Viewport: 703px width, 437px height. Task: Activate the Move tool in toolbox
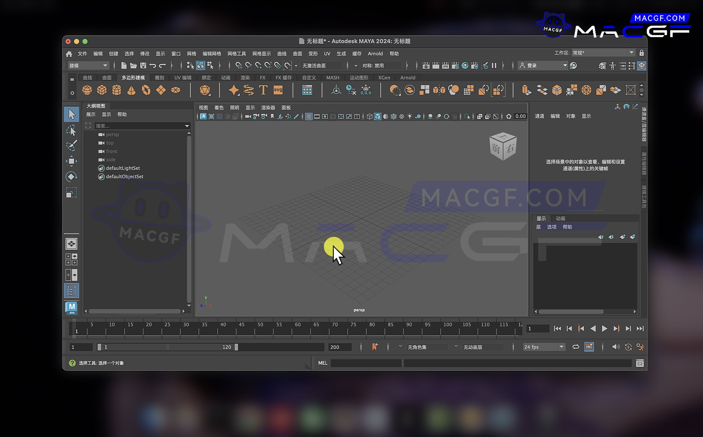coord(71,161)
